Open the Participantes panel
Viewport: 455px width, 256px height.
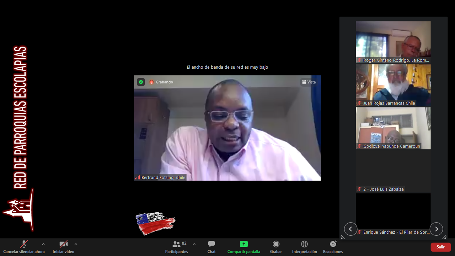pyautogui.click(x=176, y=247)
